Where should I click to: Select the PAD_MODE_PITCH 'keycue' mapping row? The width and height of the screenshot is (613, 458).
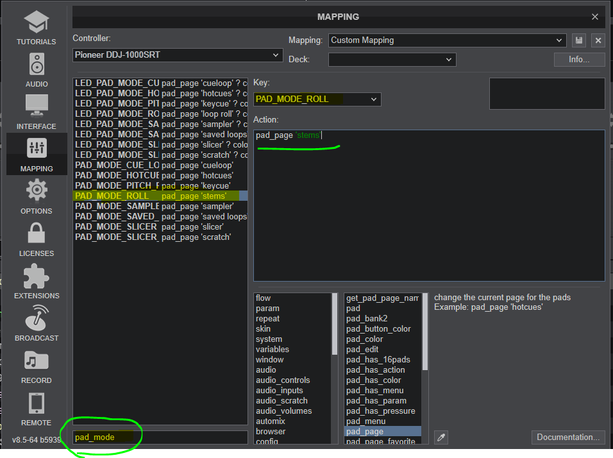click(160, 186)
